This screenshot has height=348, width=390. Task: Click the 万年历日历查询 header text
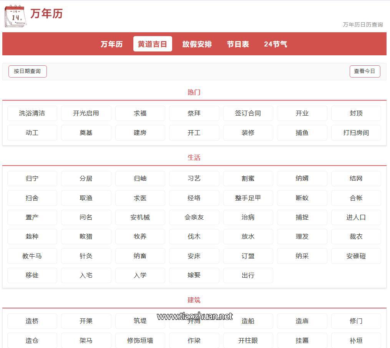click(363, 25)
